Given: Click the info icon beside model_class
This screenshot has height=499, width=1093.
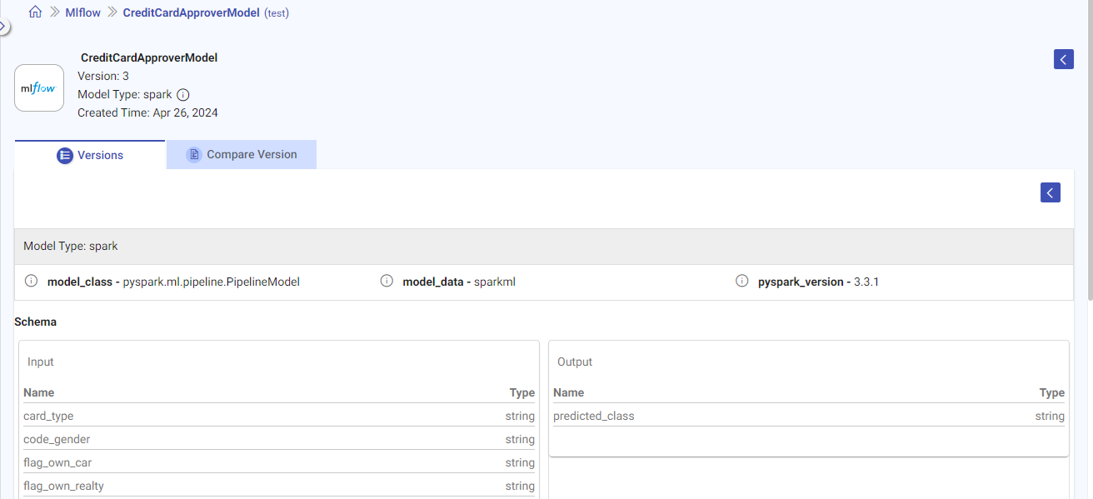Looking at the screenshot, I should (31, 281).
